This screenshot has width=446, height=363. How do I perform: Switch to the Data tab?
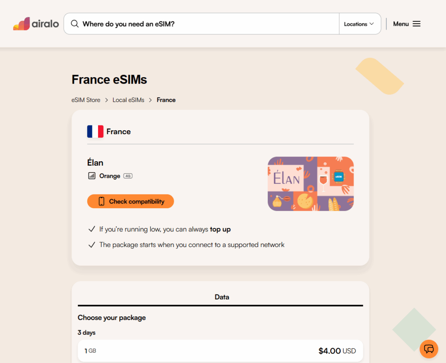tap(222, 297)
